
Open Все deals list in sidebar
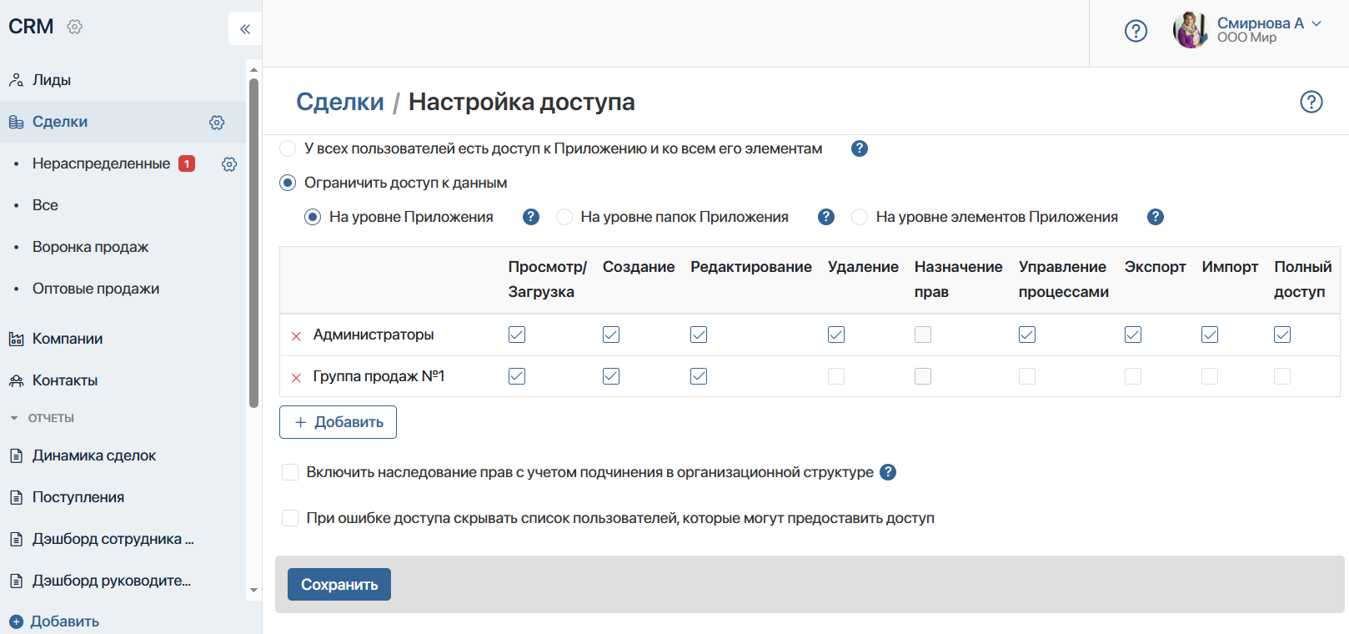click(45, 205)
